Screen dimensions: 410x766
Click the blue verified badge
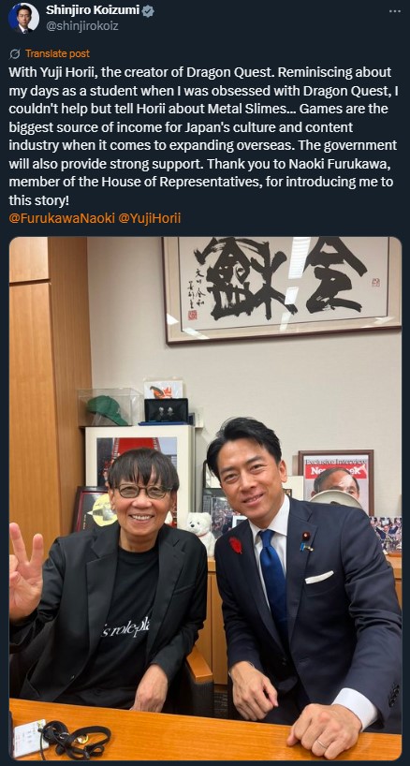click(148, 10)
